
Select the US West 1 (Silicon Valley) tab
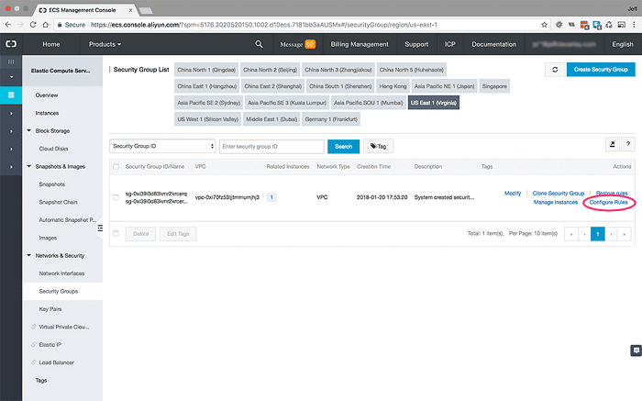pyautogui.click(x=207, y=119)
